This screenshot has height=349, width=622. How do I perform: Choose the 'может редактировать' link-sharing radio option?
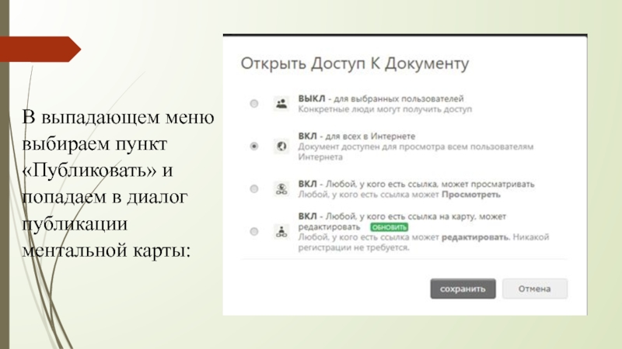click(x=254, y=231)
